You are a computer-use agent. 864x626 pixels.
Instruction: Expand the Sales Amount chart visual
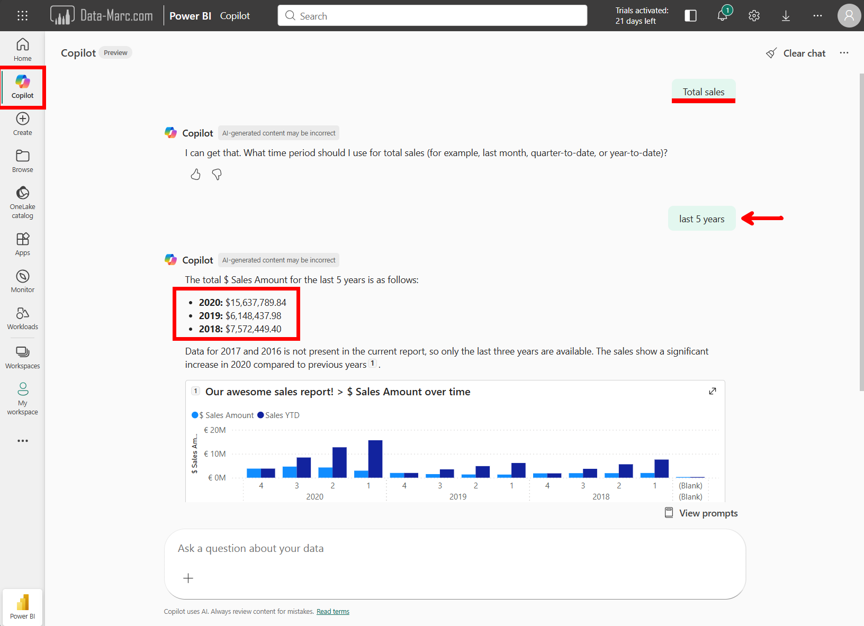[x=713, y=391]
